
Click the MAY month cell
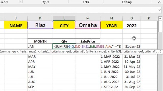pos(40,67)
